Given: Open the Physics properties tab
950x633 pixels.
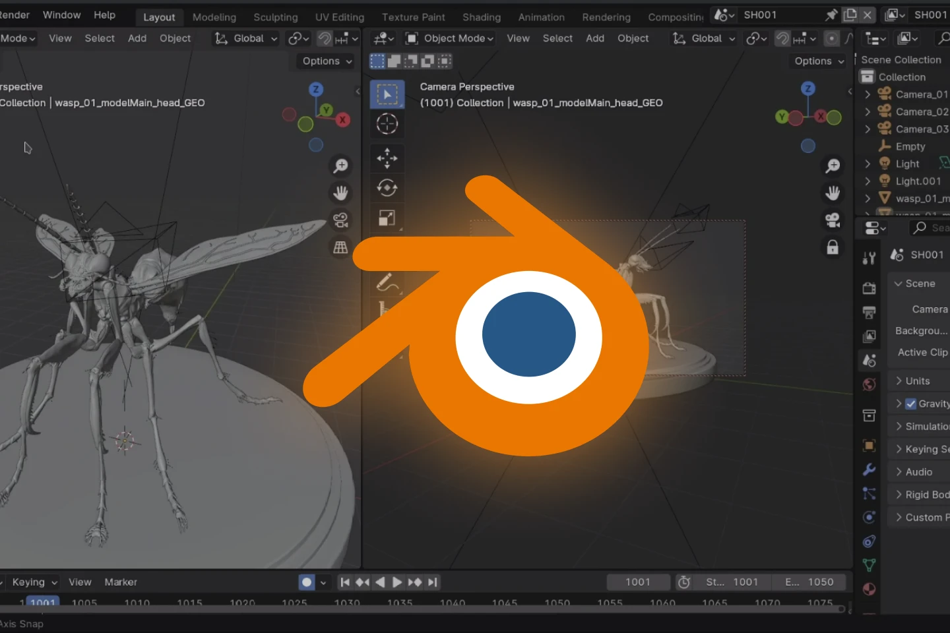Looking at the screenshot, I should coord(870,517).
